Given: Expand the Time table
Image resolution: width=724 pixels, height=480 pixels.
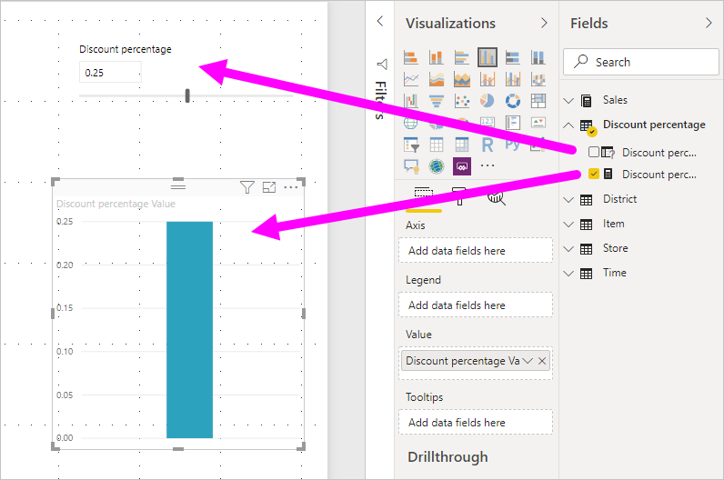Looking at the screenshot, I should point(568,274).
